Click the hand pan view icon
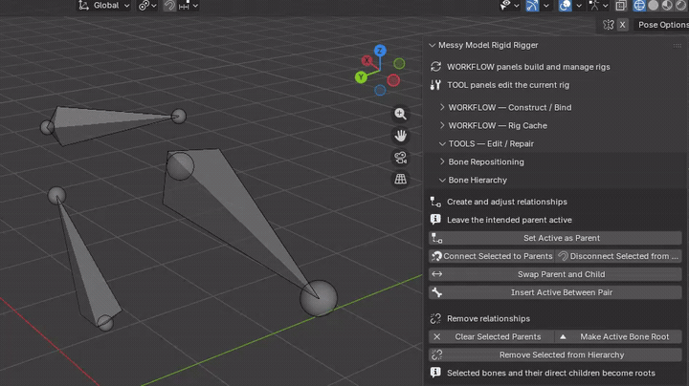 (400, 136)
